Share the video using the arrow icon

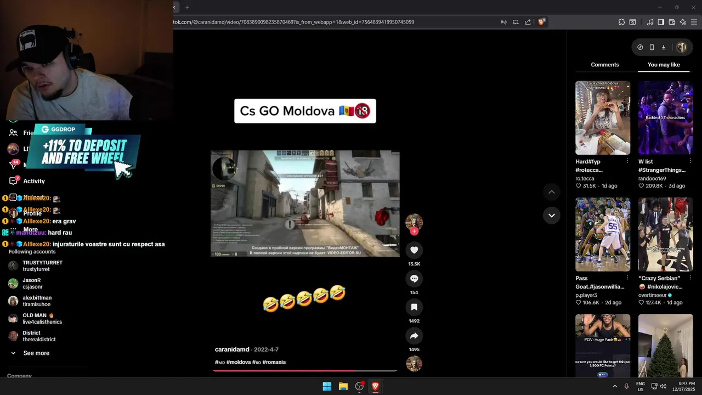pos(414,336)
